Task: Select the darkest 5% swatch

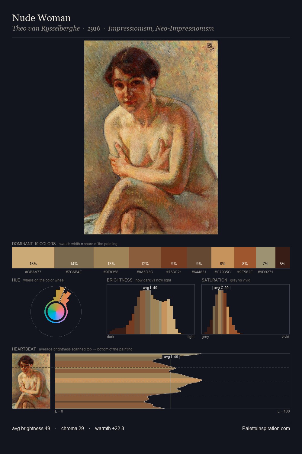Action: [283, 258]
